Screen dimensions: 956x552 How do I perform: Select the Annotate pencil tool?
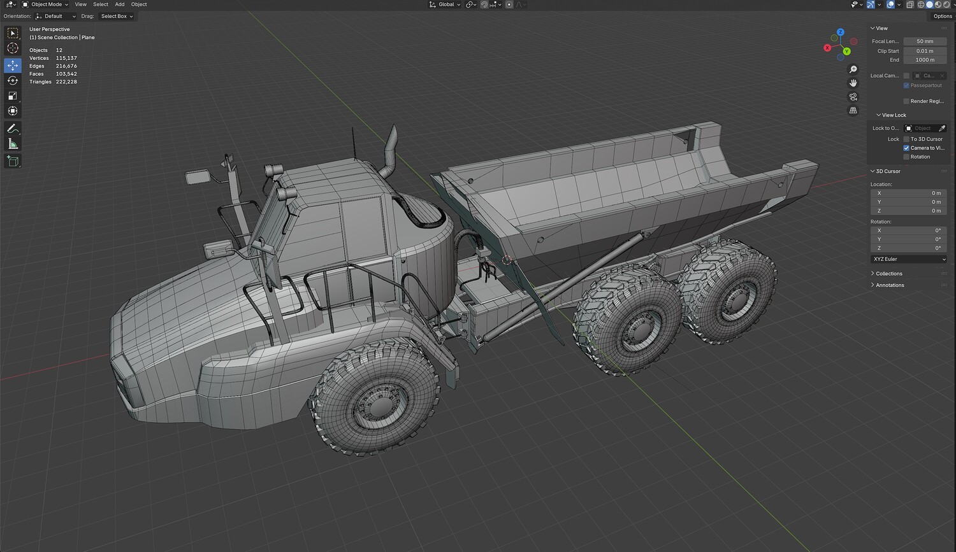coord(13,129)
